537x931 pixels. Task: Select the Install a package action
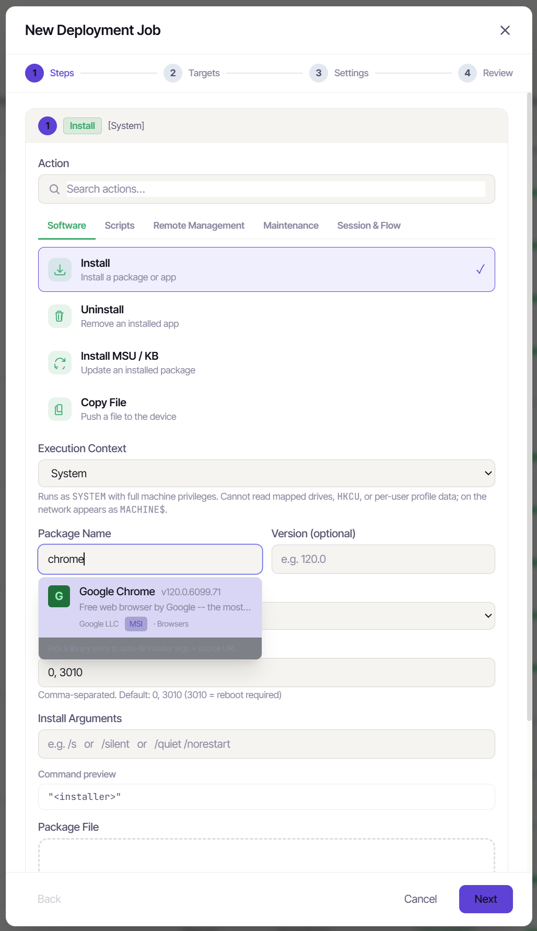click(266, 269)
